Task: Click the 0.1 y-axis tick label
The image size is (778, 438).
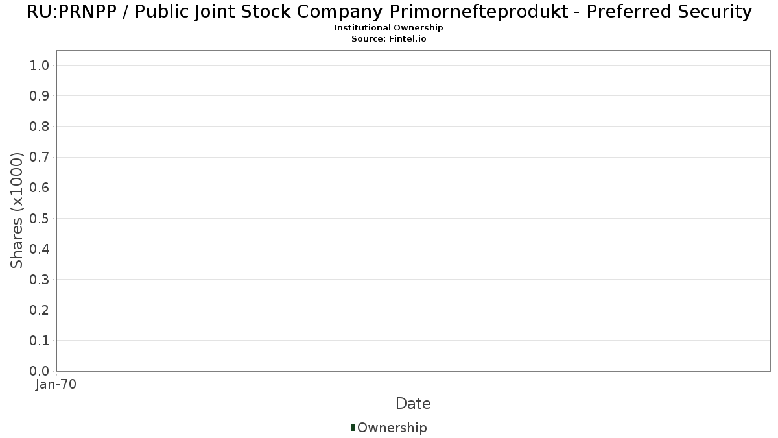Action: click(40, 341)
